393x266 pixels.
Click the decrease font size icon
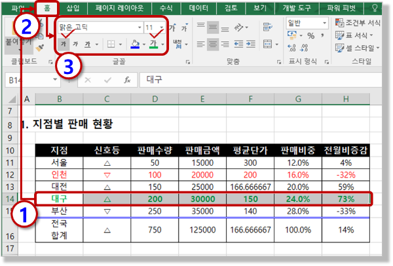click(185, 28)
